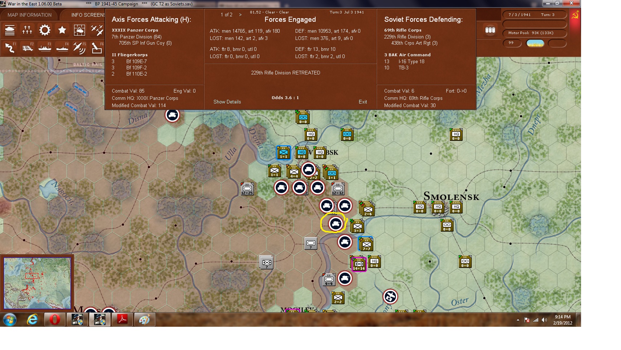Select the F3 naval transport ship icon

click(45, 48)
